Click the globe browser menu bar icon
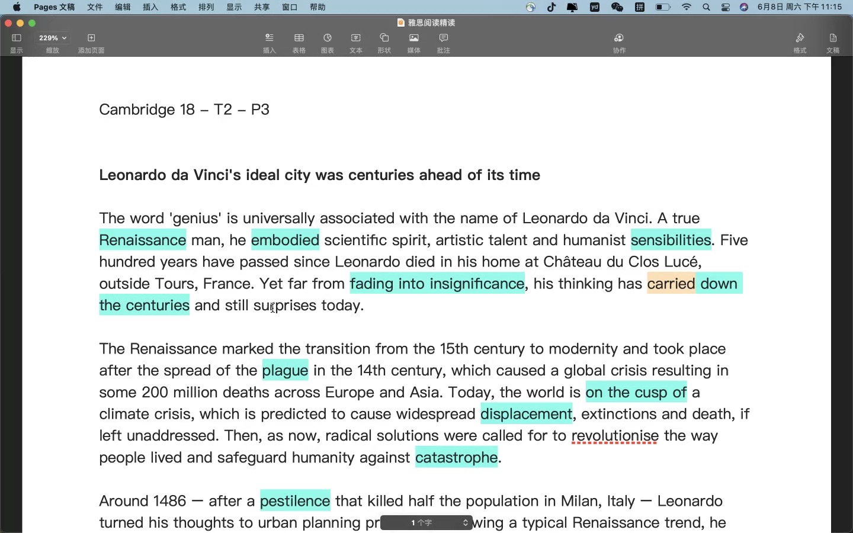The width and height of the screenshot is (853, 533). point(531,7)
